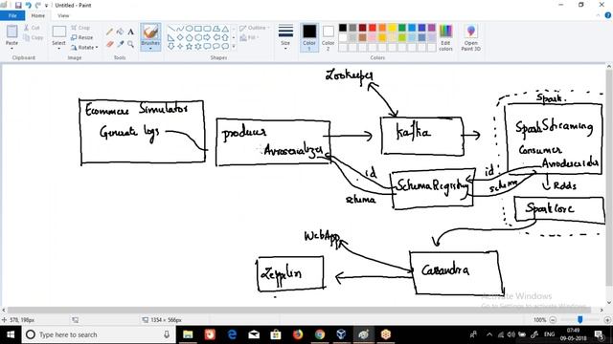Choose the diamond shape
The image size is (613, 344).
[180, 37]
